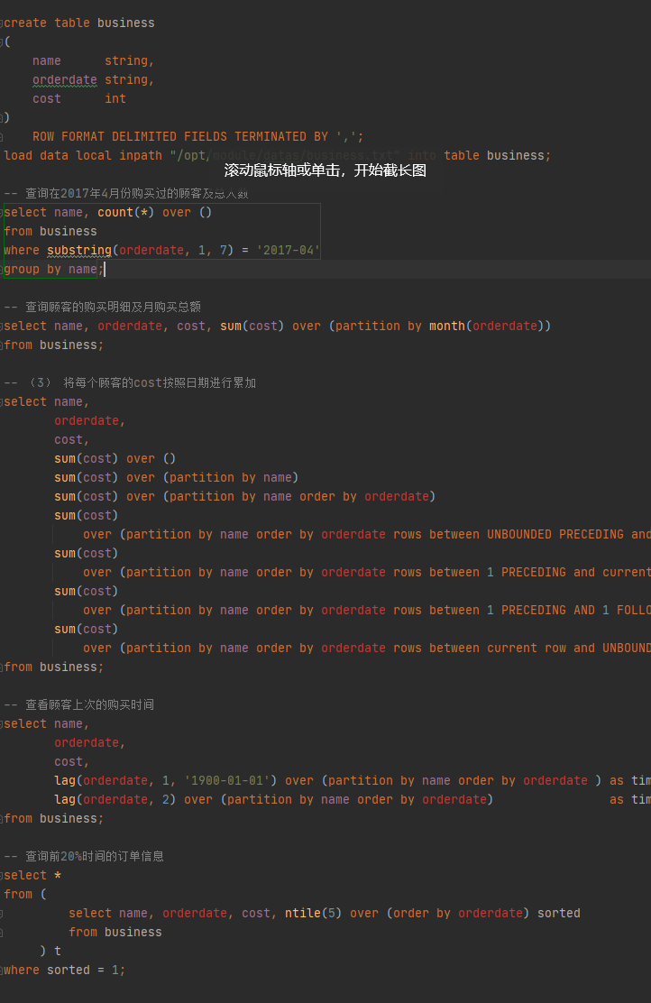Click the '2017-04' string literal
Image resolution: width=651 pixels, height=1003 pixels.
point(289,250)
